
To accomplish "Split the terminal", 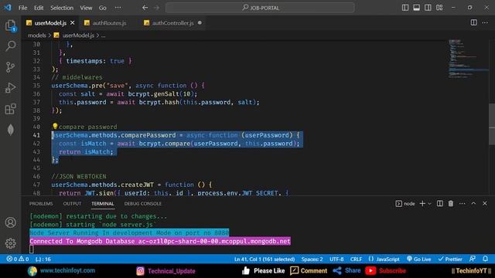I will pos(440,204).
